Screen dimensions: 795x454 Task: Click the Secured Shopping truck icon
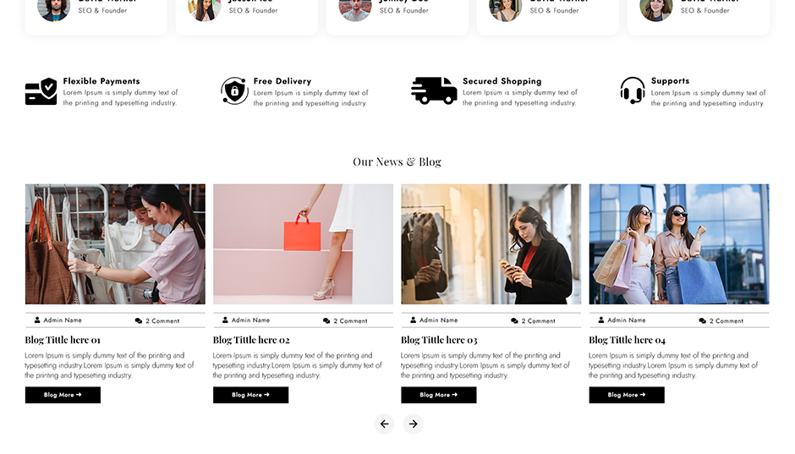point(434,90)
